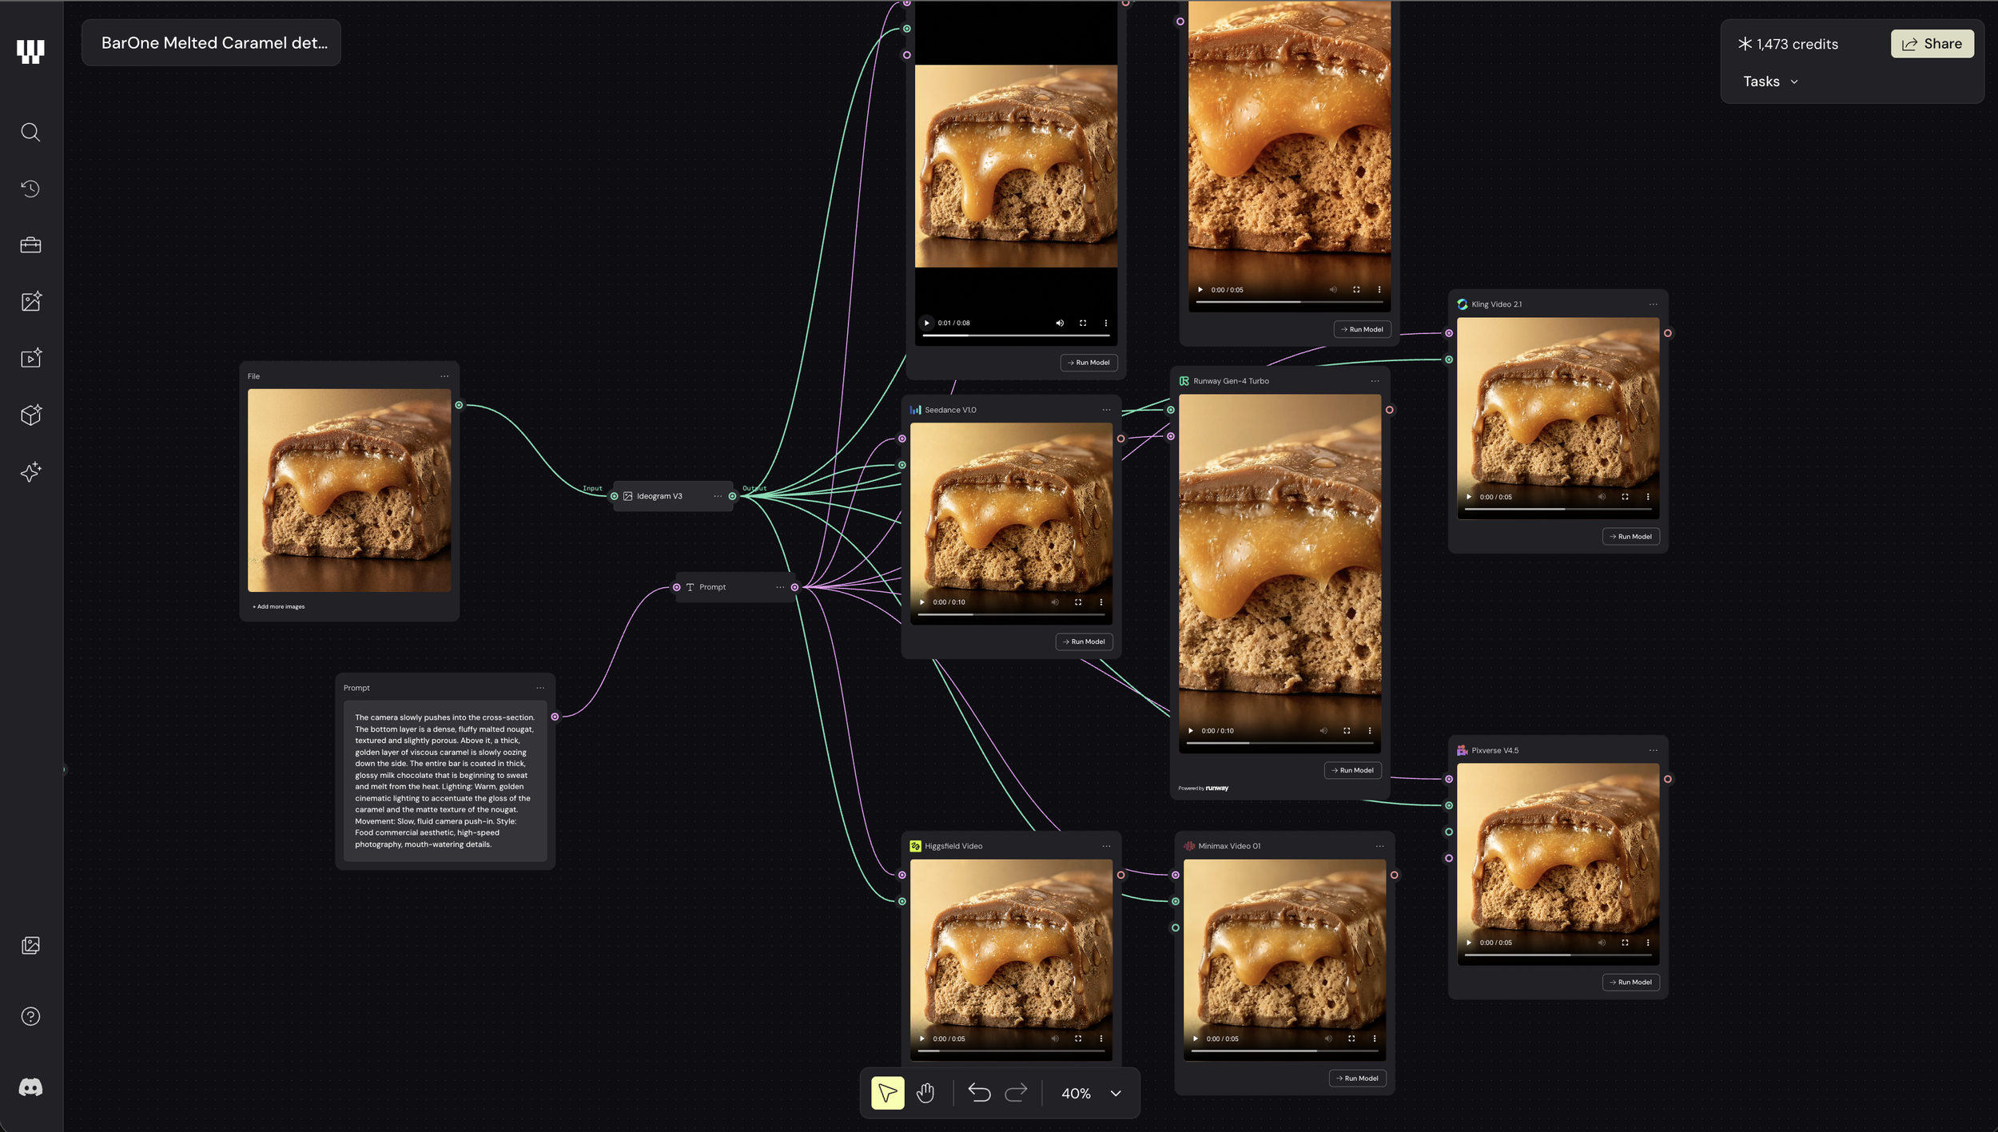Open the Tasks dropdown
The image size is (1998, 1132).
[x=1769, y=81]
